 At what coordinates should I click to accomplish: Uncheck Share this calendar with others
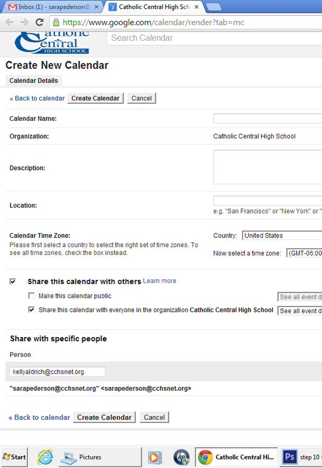point(13,281)
